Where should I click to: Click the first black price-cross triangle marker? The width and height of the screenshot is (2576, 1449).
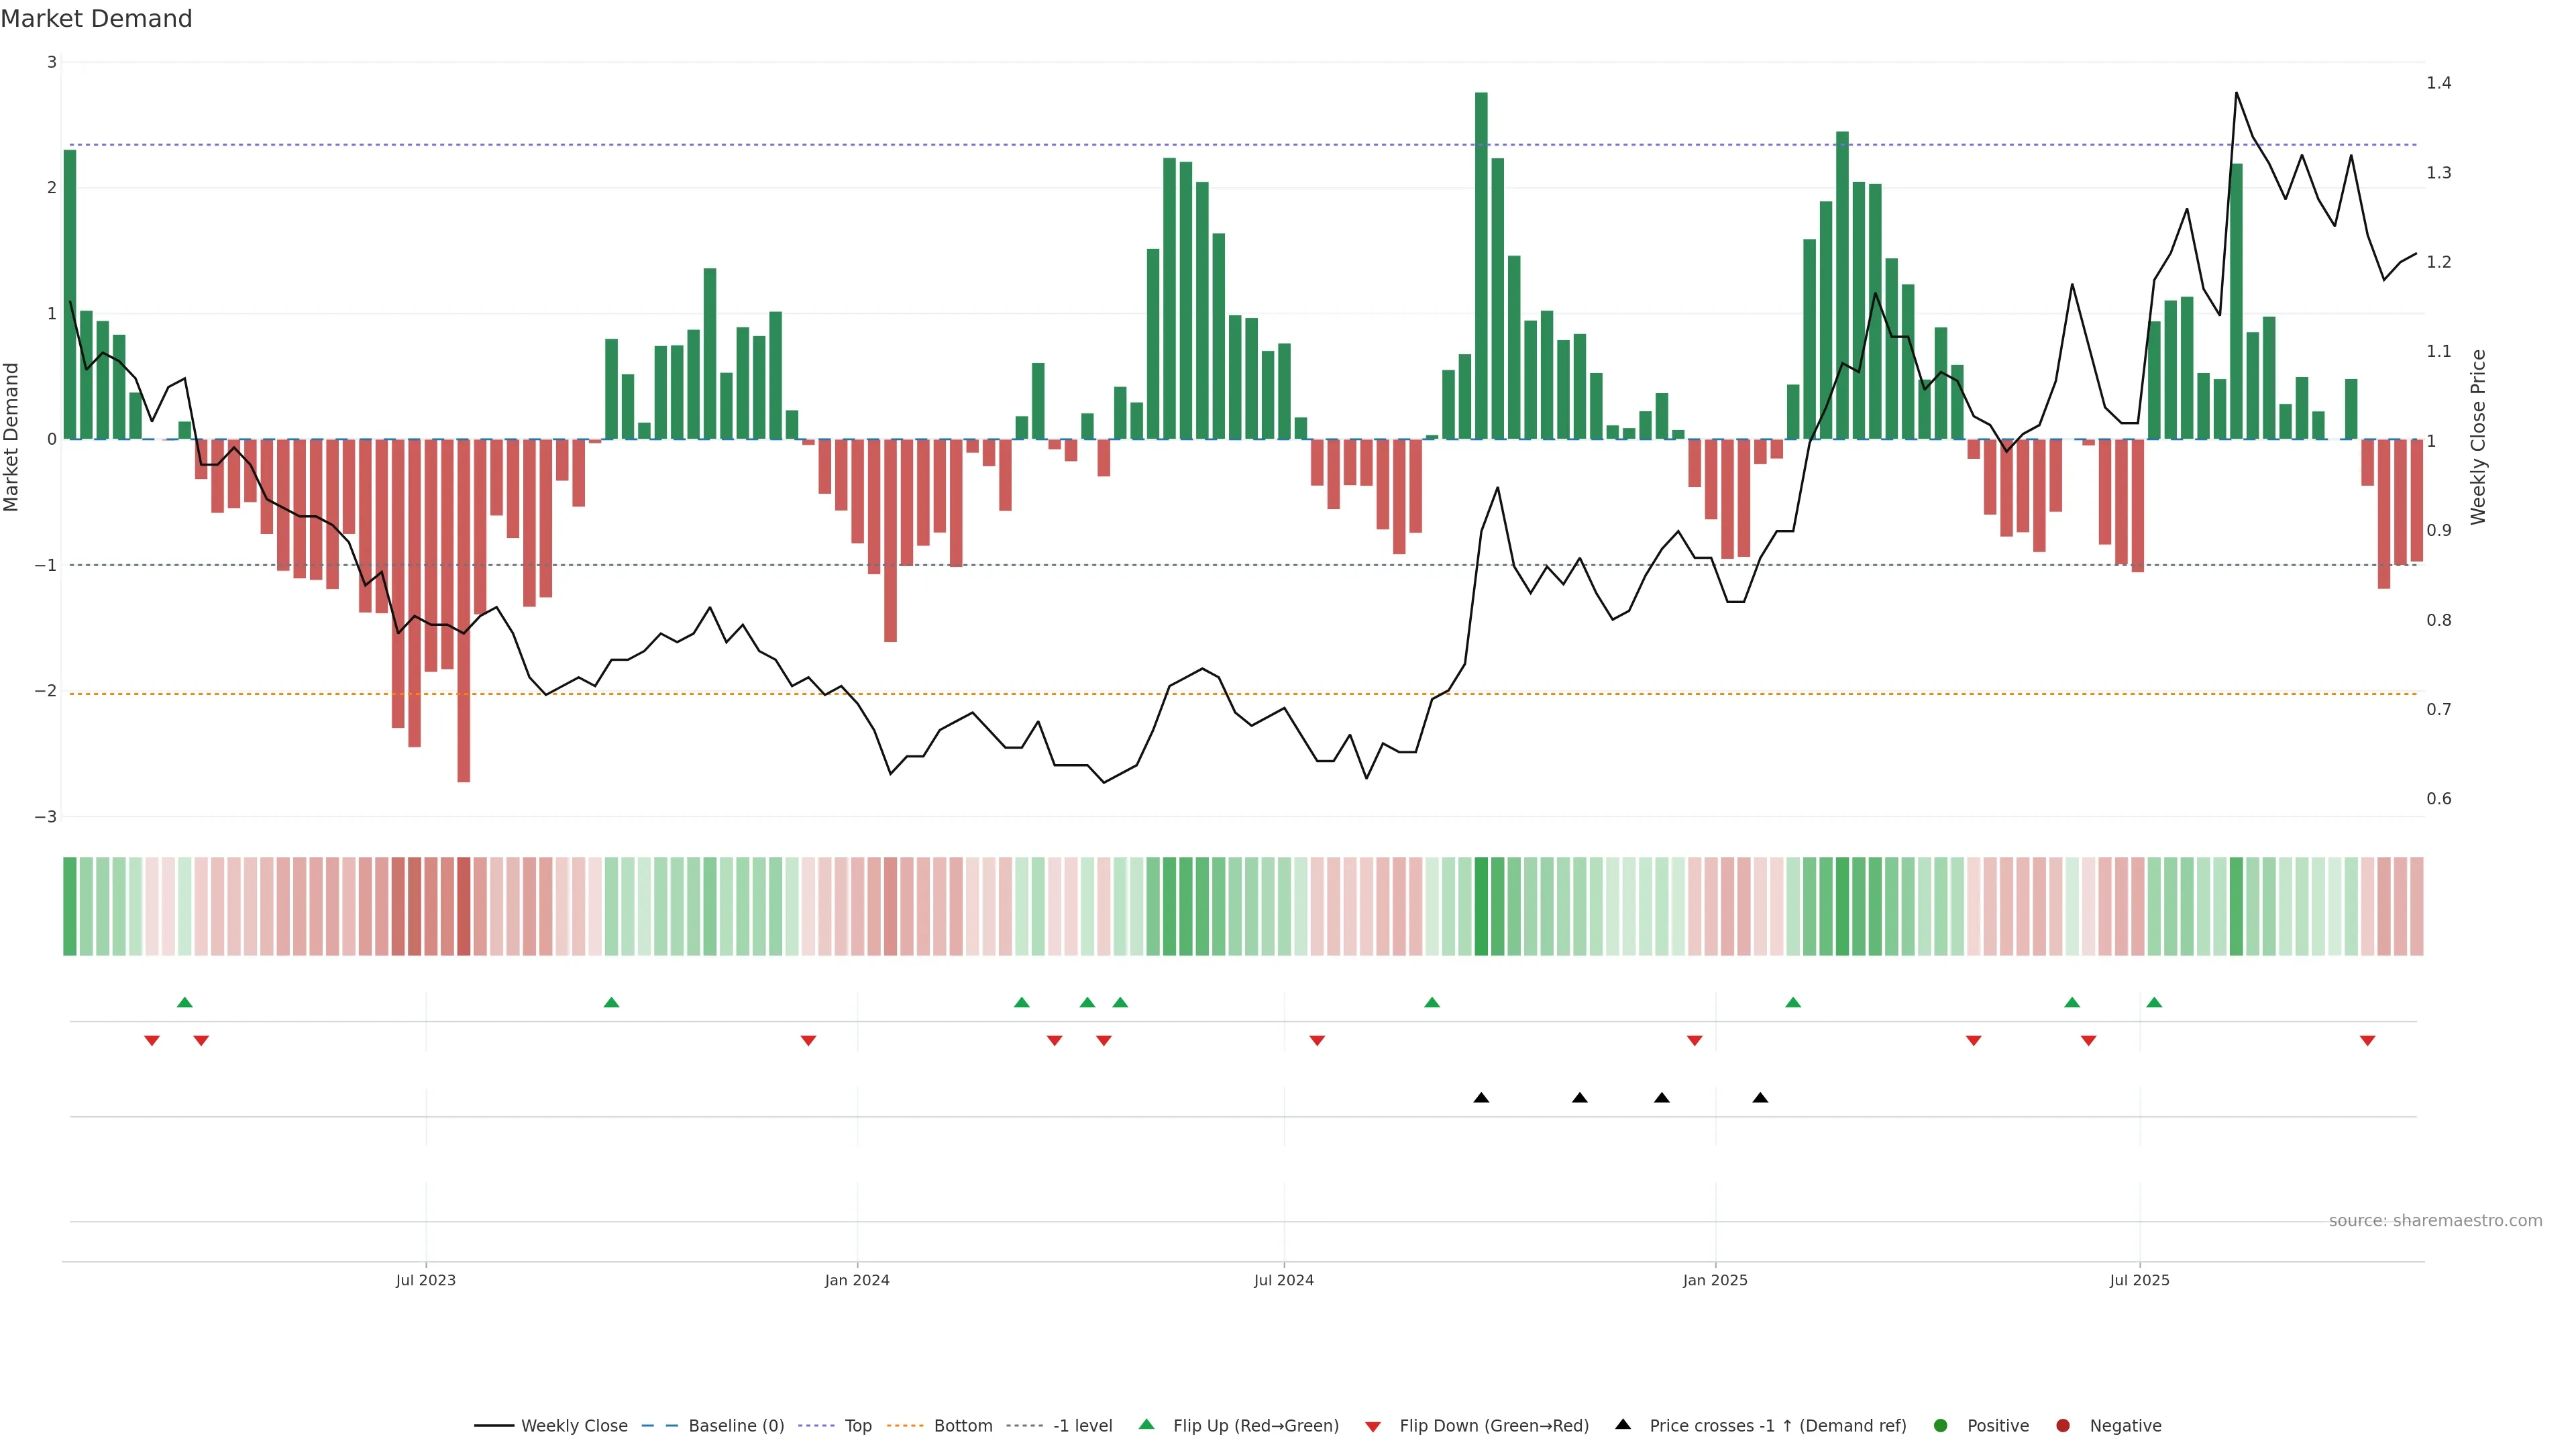click(x=1481, y=1098)
